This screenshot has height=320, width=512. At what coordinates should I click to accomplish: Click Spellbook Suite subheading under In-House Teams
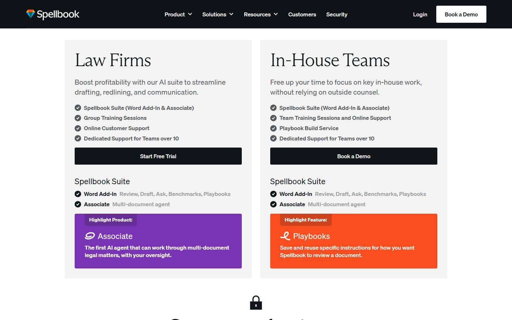click(x=298, y=181)
